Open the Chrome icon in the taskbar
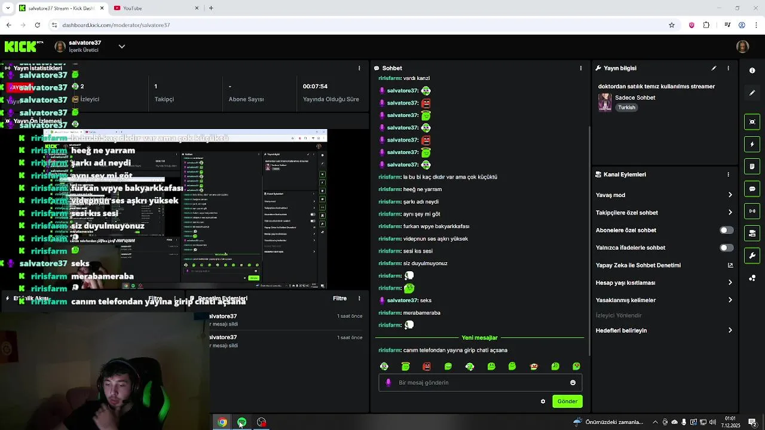This screenshot has width=765, height=430. [x=222, y=422]
